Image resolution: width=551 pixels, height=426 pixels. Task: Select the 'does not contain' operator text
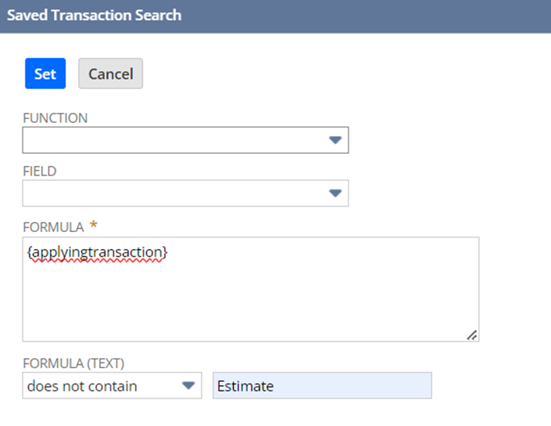[81, 386]
